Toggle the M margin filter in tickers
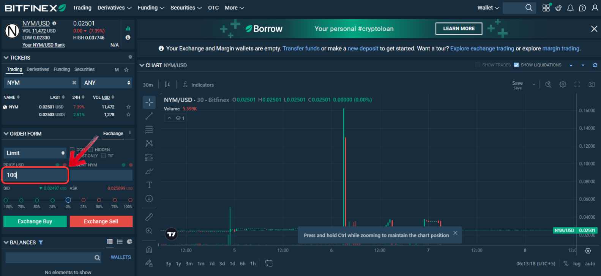Viewport: 601px width, 276px height. [x=117, y=70]
